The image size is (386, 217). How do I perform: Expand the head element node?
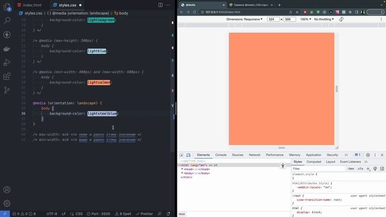click(x=182, y=169)
